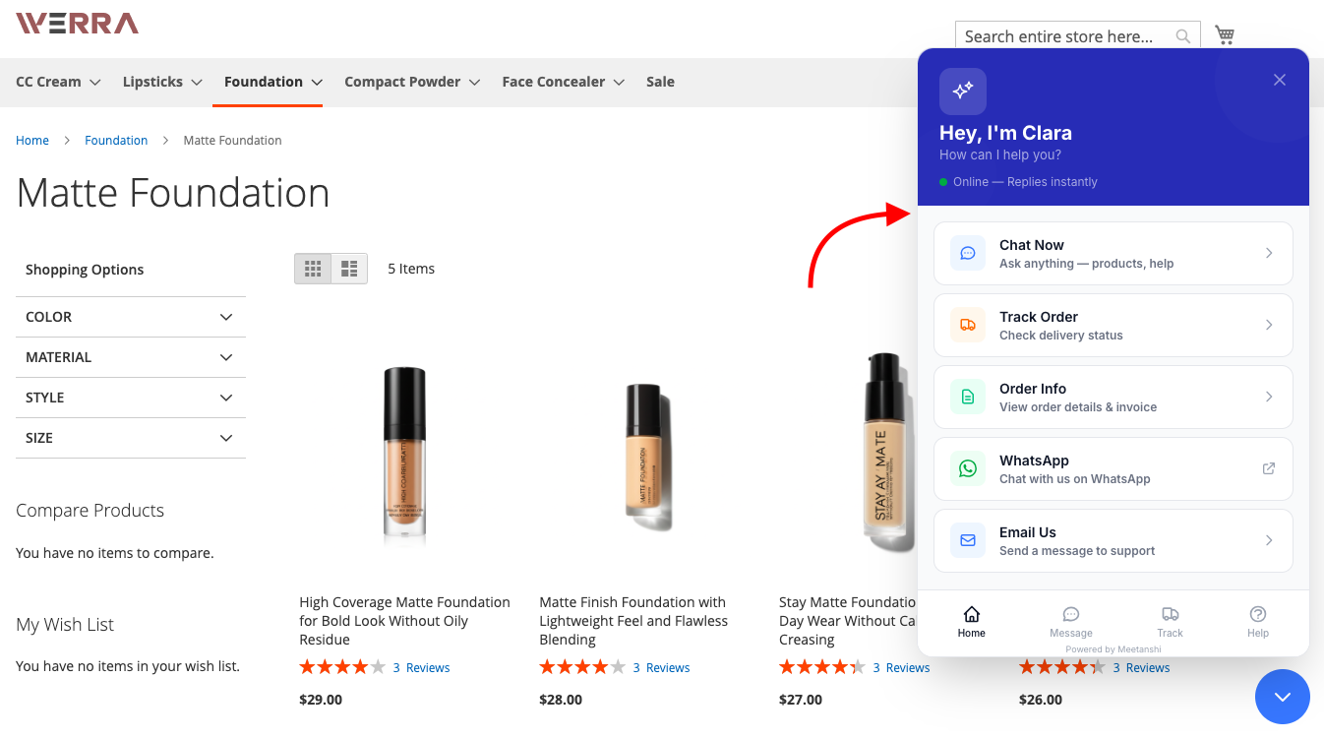This screenshot has height=739, width=1324.
Task: Click 'Powered by Meetanshi' text
Action: (x=1113, y=649)
